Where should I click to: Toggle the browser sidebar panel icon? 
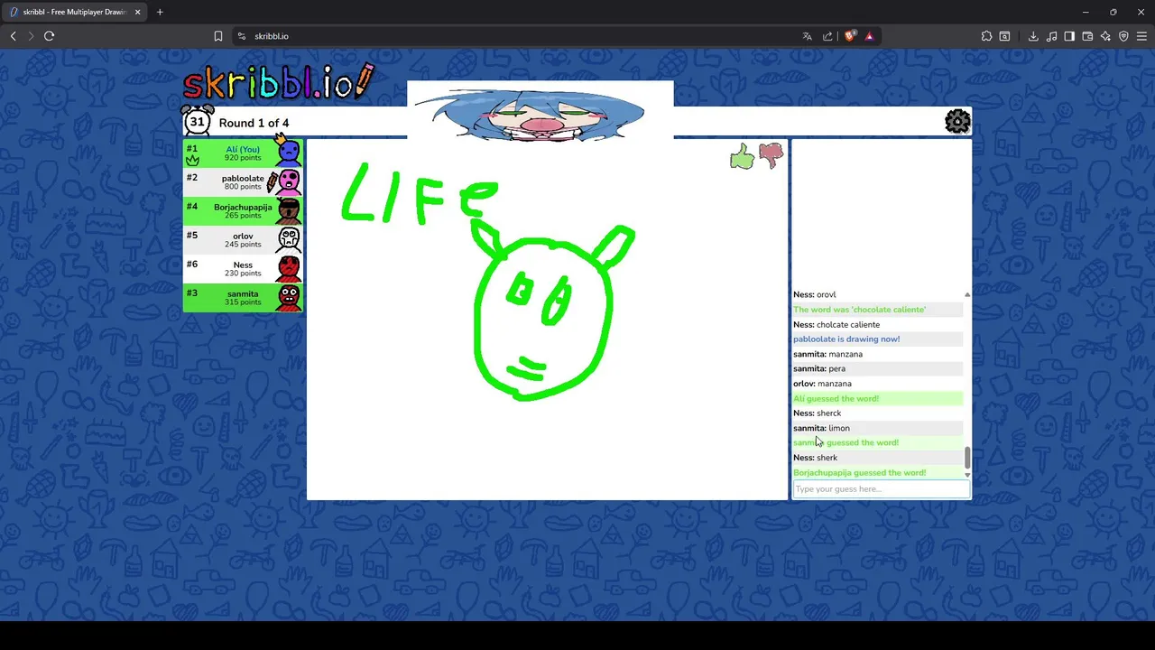pos(1069,36)
